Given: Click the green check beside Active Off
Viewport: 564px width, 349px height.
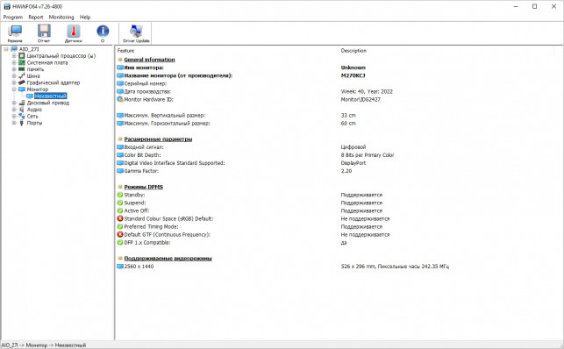Looking at the screenshot, I should click(x=120, y=210).
